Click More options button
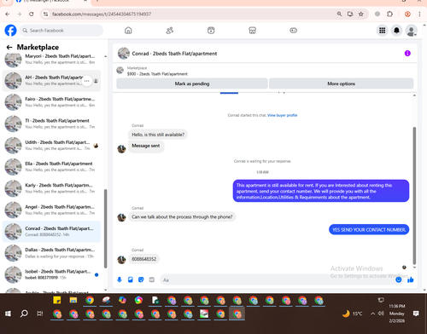 [341, 83]
